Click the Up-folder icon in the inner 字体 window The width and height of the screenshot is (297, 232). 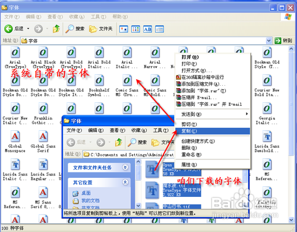(119, 142)
